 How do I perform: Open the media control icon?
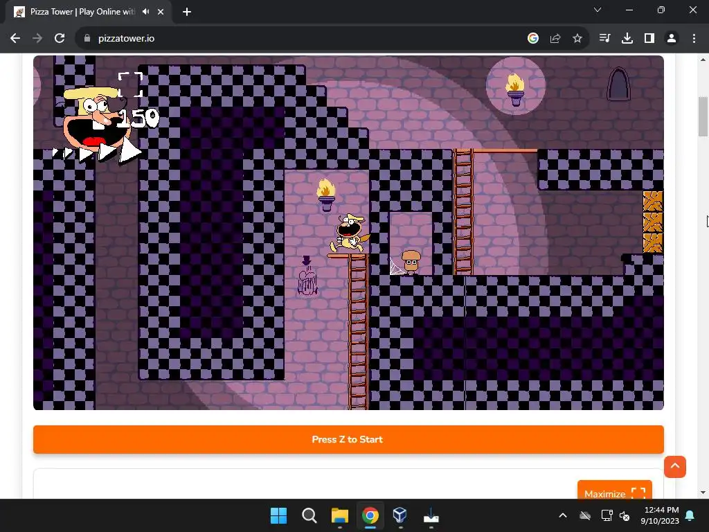click(x=604, y=39)
